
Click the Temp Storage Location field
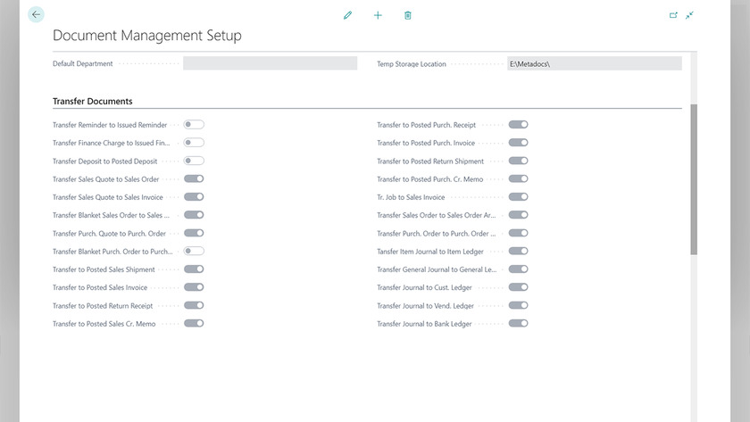(x=595, y=63)
